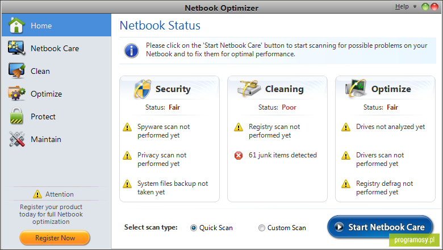Click the Home house icon in sidebar

tap(16, 25)
